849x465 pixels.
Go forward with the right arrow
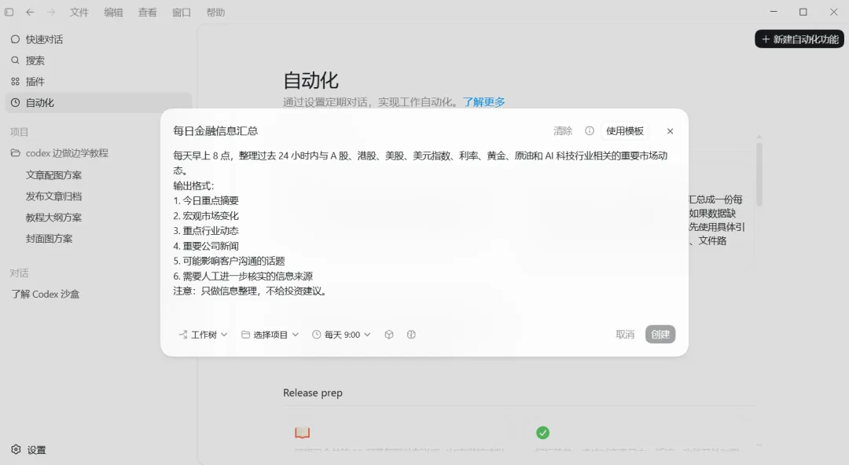tap(51, 12)
